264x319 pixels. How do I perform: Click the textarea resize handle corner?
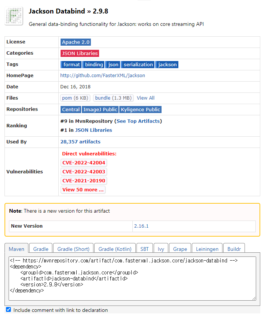pyautogui.click(x=254, y=298)
